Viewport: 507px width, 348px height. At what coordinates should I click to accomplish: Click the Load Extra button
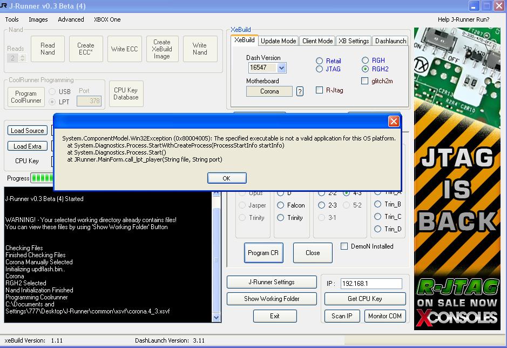(28, 146)
